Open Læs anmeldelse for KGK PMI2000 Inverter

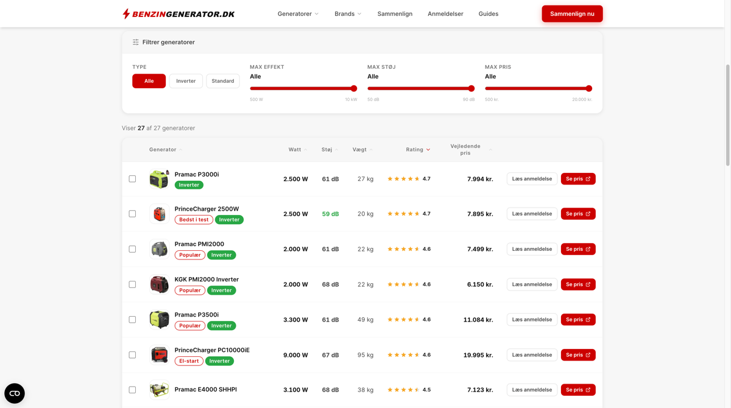coord(532,284)
